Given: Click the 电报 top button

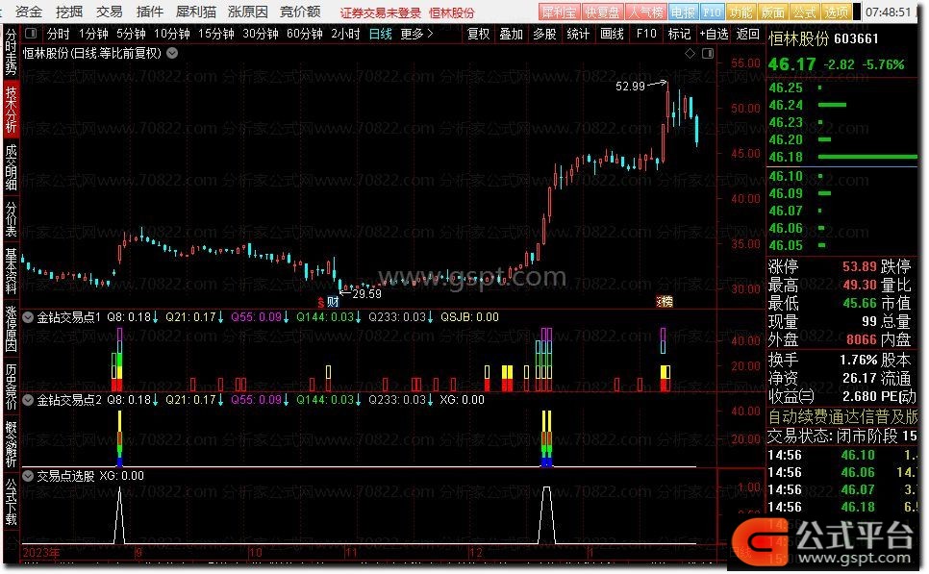Looking at the screenshot, I should coord(683,12).
